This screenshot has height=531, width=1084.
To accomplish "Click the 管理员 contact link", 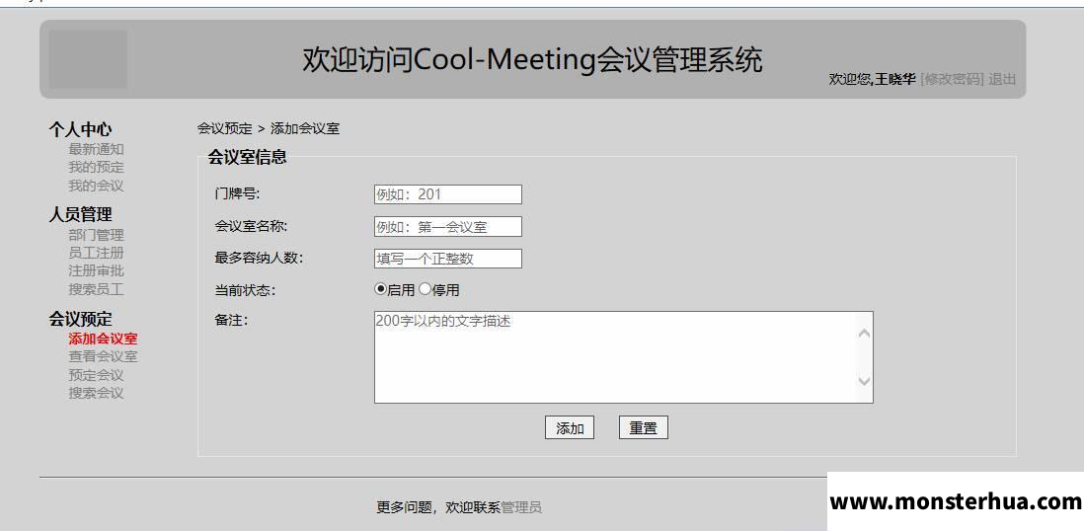I will coord(521,507).
